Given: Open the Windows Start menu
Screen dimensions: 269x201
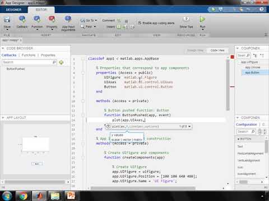Looking at the screenshot, I should 6,196.
